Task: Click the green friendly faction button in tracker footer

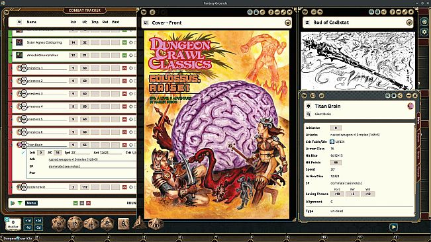Action: click(75, 203)
